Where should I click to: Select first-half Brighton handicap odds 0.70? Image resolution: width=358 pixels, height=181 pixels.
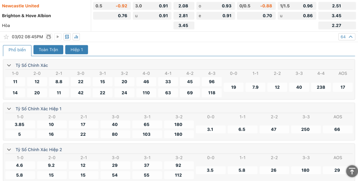pos(256,16)
